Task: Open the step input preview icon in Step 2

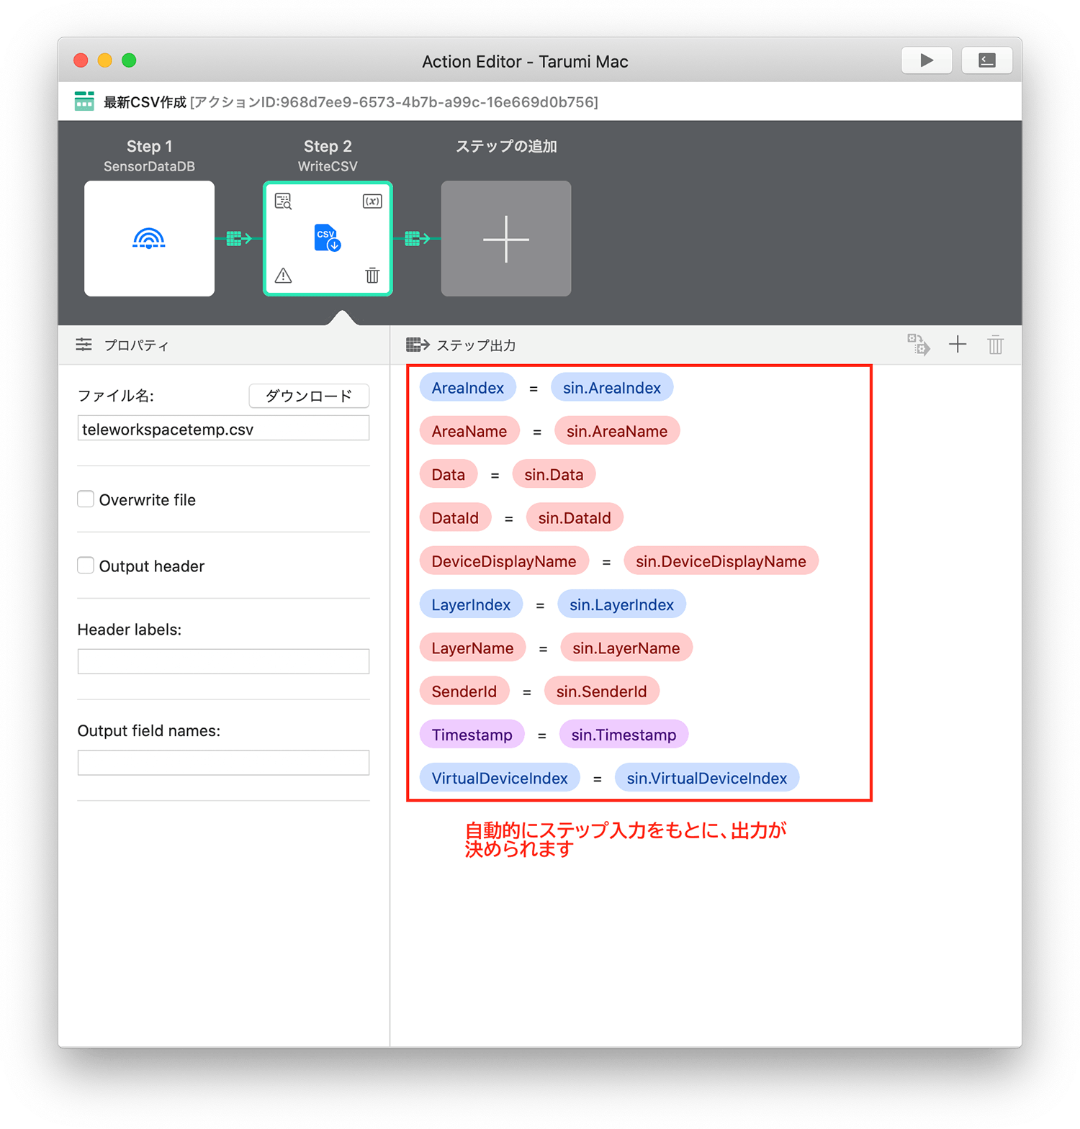Action: 284,201
